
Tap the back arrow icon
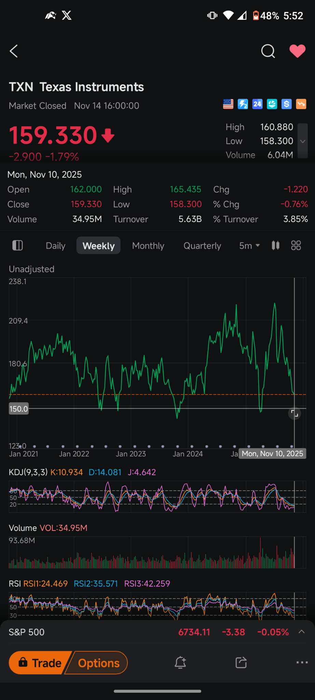pyautogui.click(x=14, y=51)
